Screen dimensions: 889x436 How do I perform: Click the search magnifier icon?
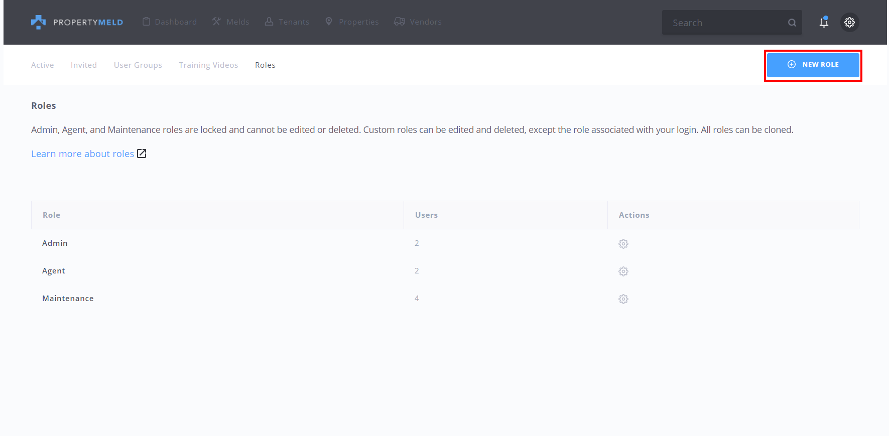(x=792, y=23)
